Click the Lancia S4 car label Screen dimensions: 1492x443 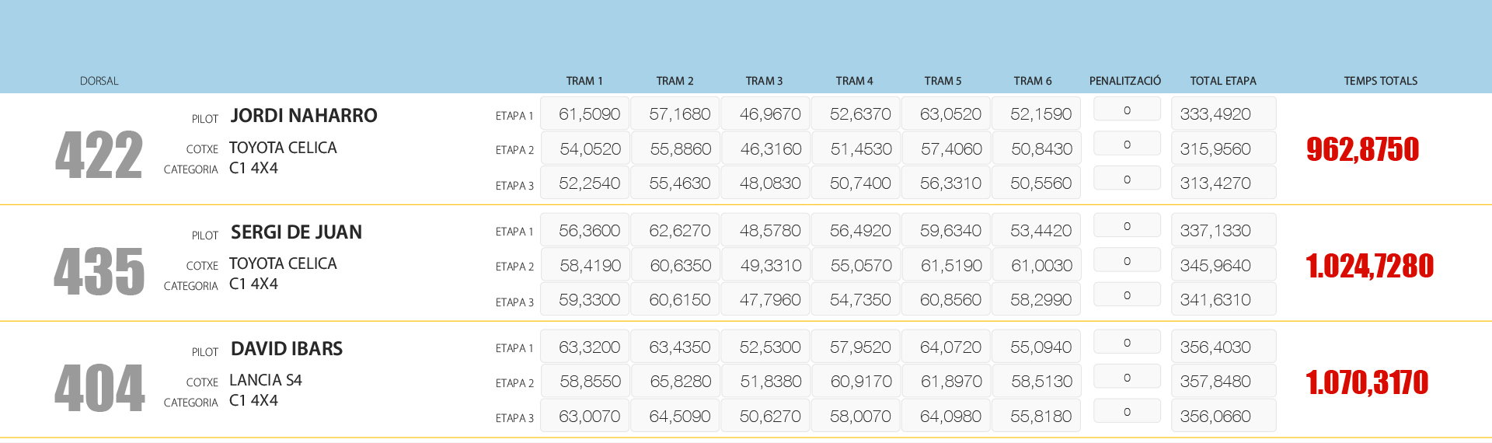(x=266, y=380)
